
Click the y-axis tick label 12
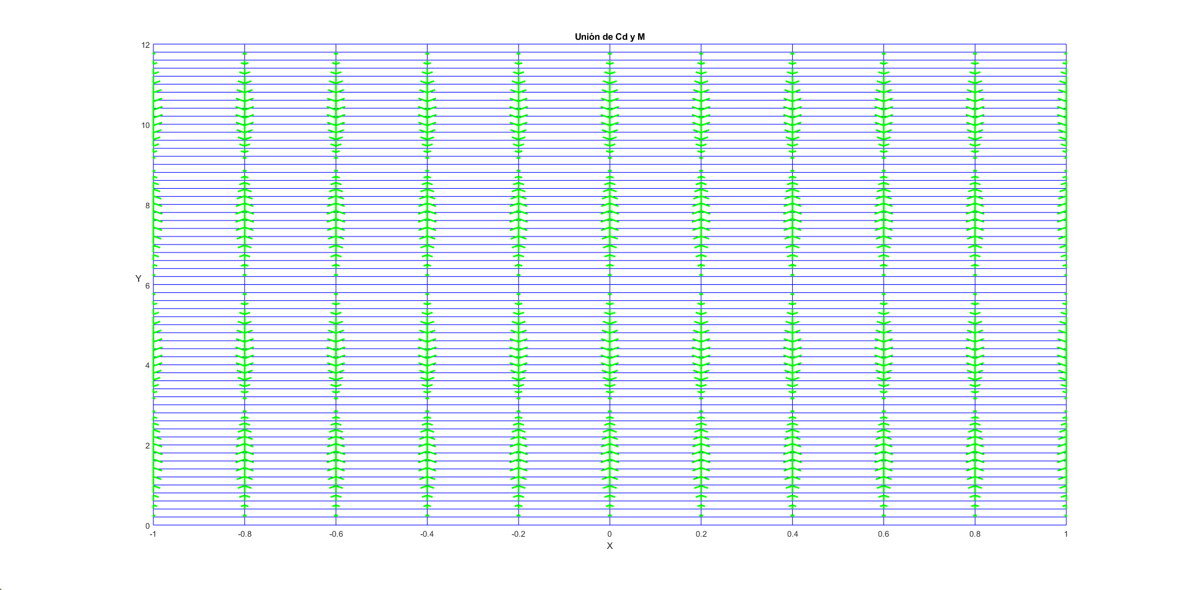point(145,45)
